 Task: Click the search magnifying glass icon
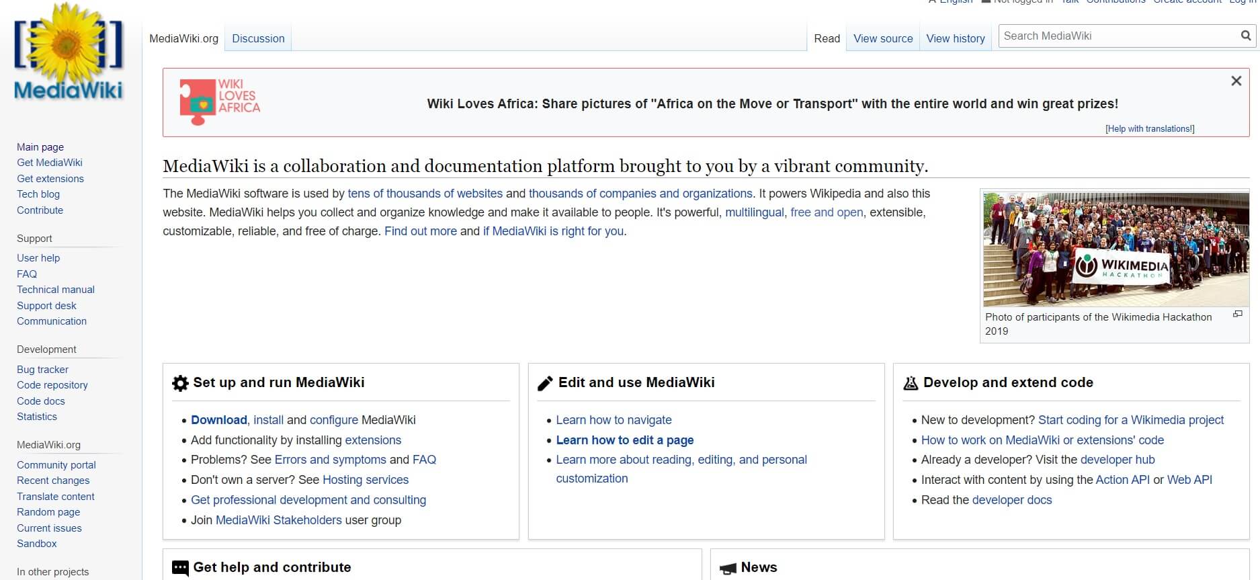(1245, 36)
